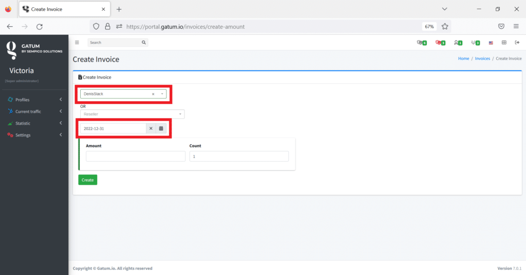Screen dimensions: 526x275
Task: Click the US flag language icon
Action: 491,43
